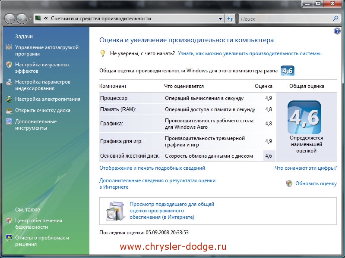The height and width of the screenshot is (258, 345).
Task: Open Просмотр подходящего программного обеспечения link
Action: [x=172, y=211]
